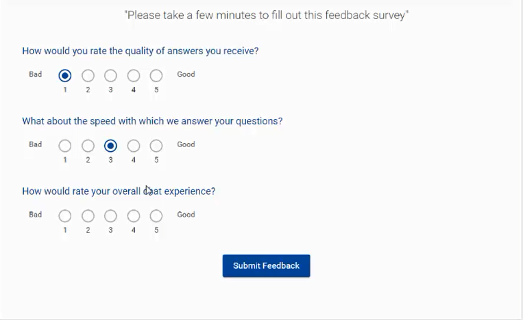Click the answer speed question text
Viewport: 523px width, 320px height.
[152, 121]
